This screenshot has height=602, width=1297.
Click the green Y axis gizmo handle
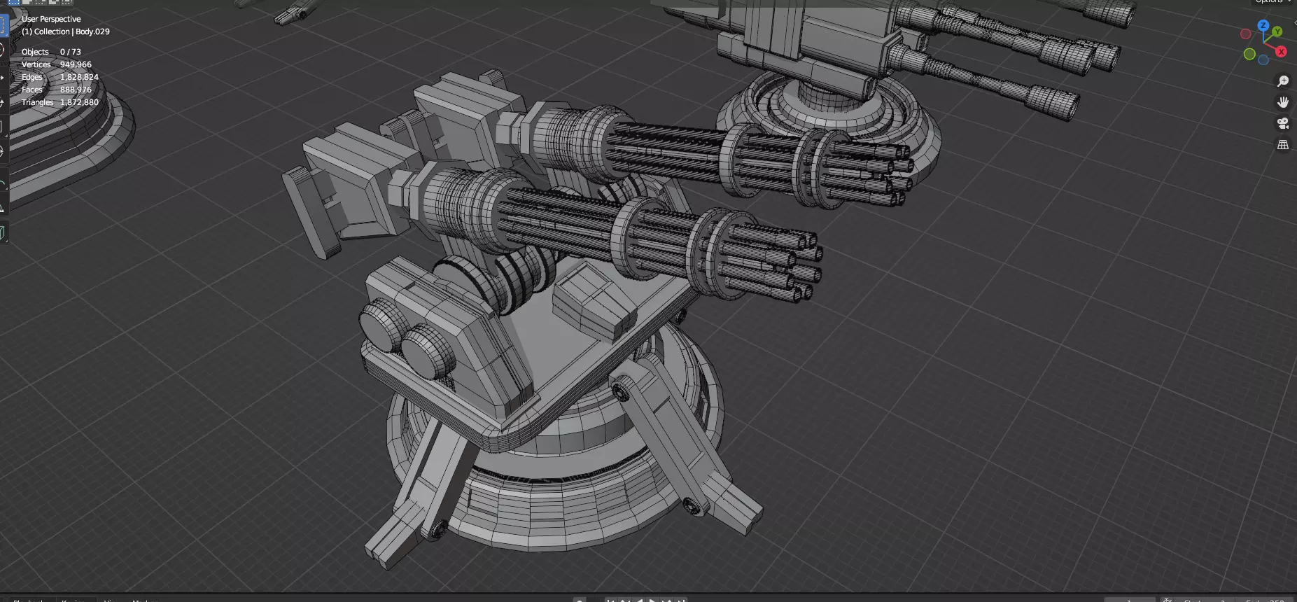[x=1277, y=31]
